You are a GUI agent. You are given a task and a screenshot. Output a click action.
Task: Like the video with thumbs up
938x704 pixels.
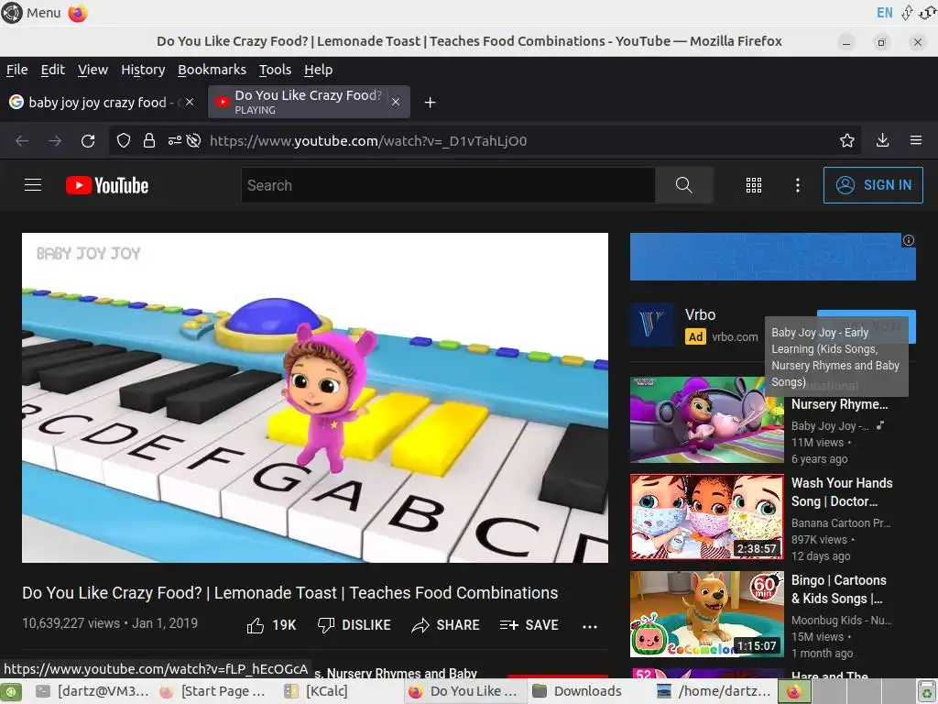pyautogui.click(x=271, y=625)
